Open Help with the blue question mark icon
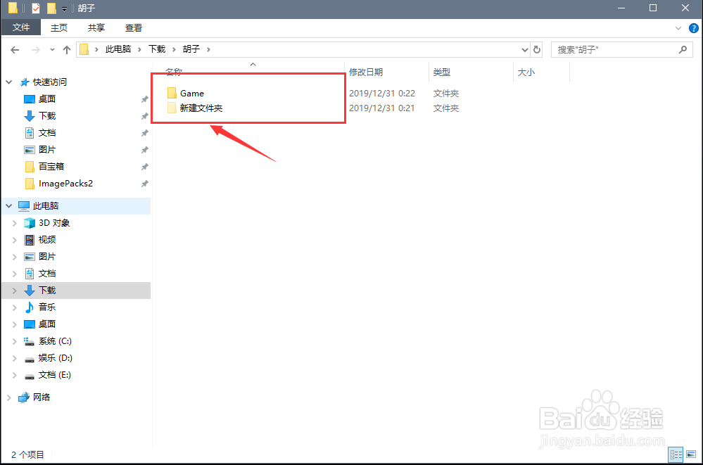The image size is (703, 465). [x=693, y=27]
